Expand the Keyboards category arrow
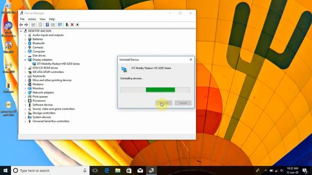 [25, 76]
